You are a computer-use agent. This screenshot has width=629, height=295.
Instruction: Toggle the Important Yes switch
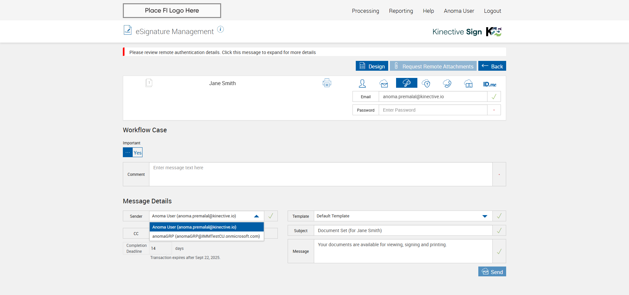133,153
